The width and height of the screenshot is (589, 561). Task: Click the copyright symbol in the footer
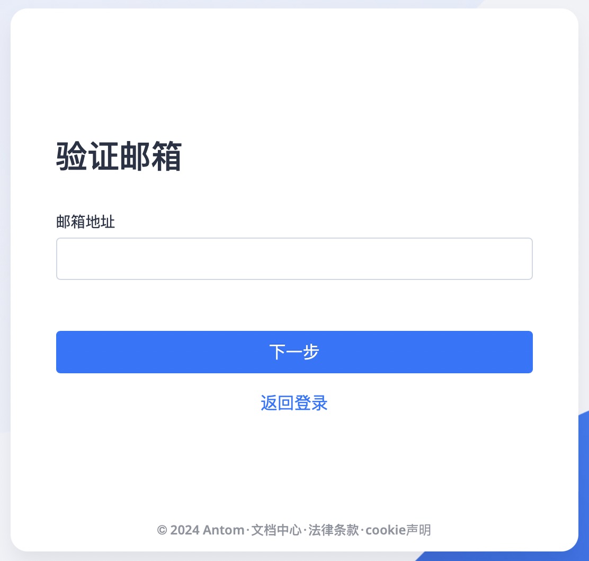tap(162, 530)
